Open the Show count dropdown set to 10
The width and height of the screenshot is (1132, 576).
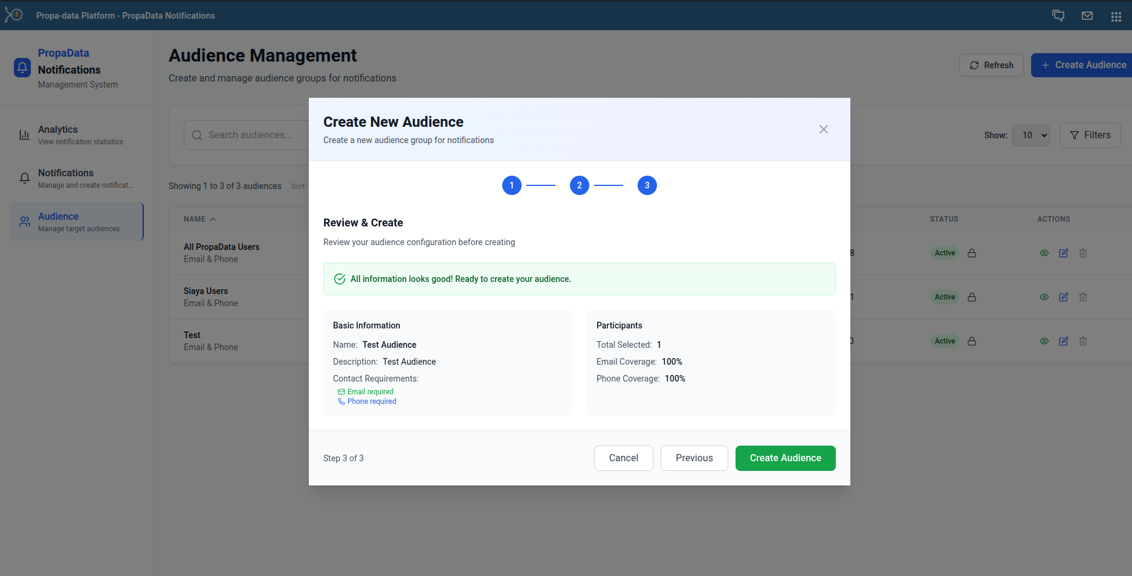coord(1031,135)
